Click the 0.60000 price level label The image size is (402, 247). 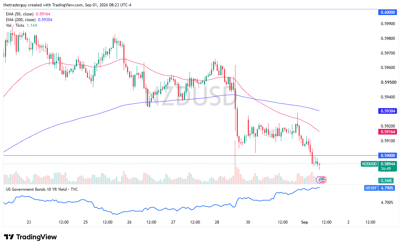click(x=388, y=12)
